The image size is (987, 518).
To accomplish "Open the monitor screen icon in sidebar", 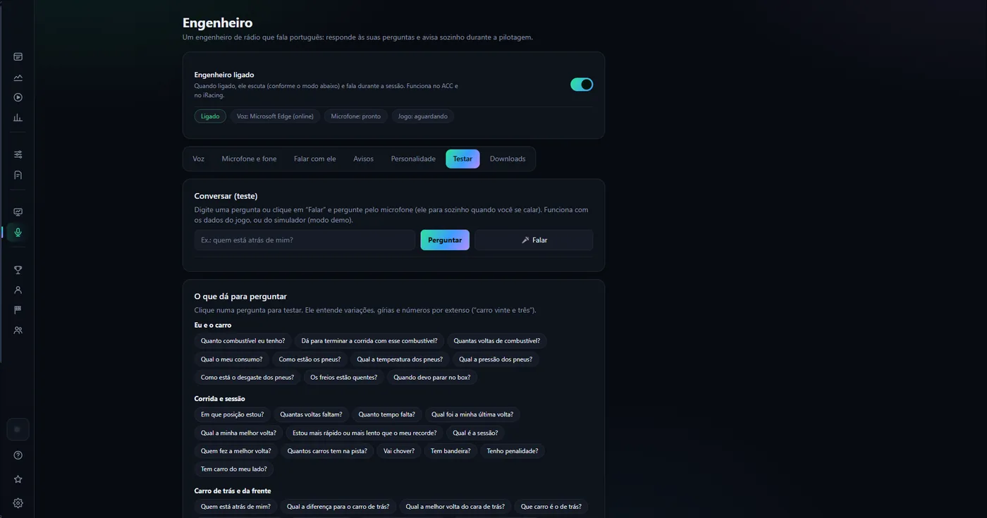I will point(18,212).
